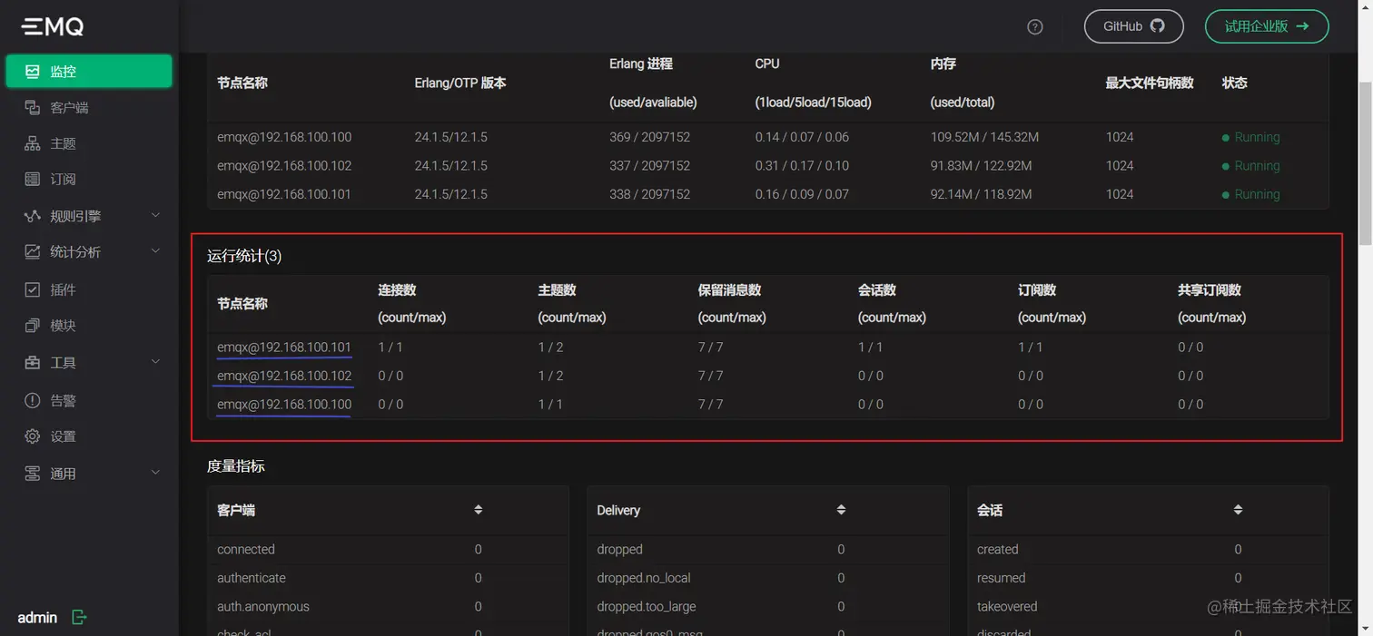Image resolution: width=1373 pixels, height=636 pixels.
Task: Go to the 订阅 page
Action: coord(89,179)
